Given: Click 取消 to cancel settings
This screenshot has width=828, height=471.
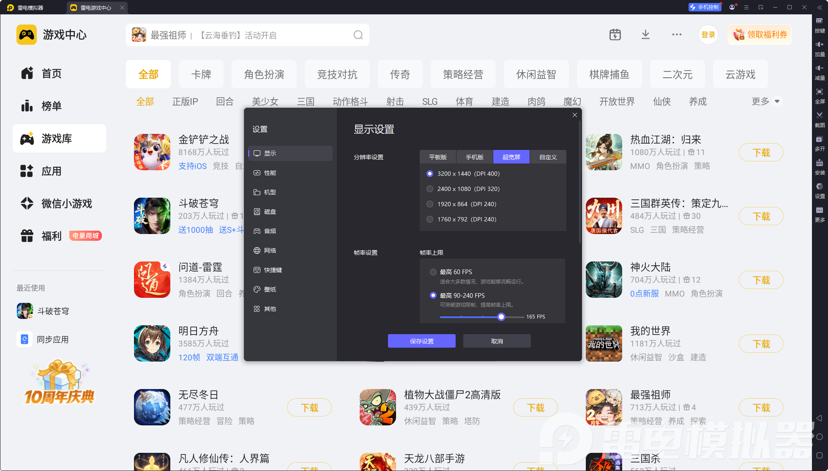Looking at the screenshot, I should click(x=497, y=341).
